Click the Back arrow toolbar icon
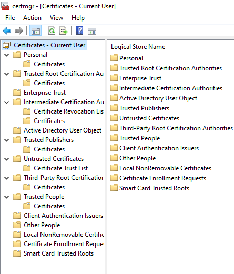This screenshot has width=234, height=274. coord(7,31)
